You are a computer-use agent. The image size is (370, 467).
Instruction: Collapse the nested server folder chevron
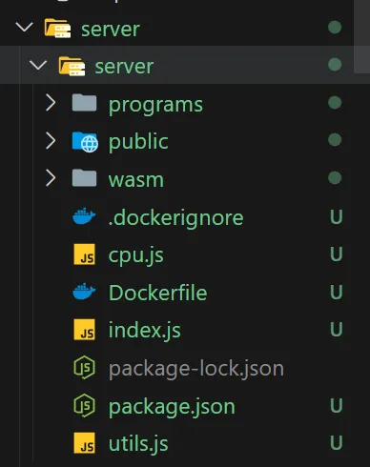click(38, 65)
